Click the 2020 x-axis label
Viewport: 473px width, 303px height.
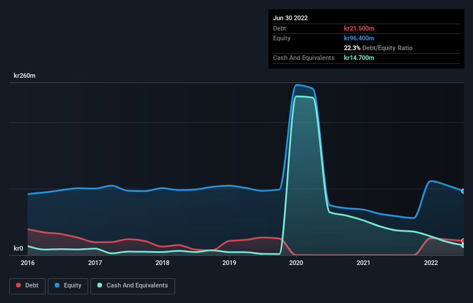(296, 263)
